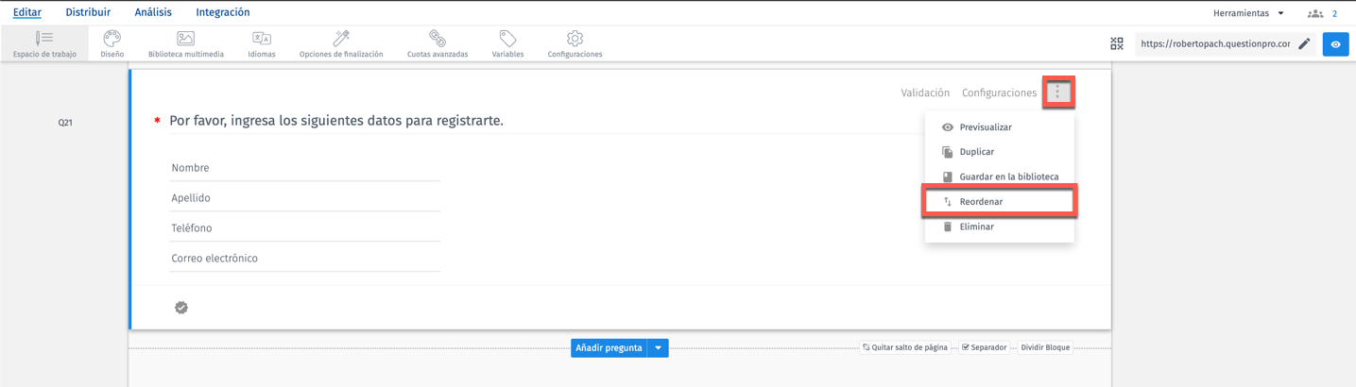1356x387 pixels.
Task: Click the Dividir Bloque button
Action: [1045, 347]
